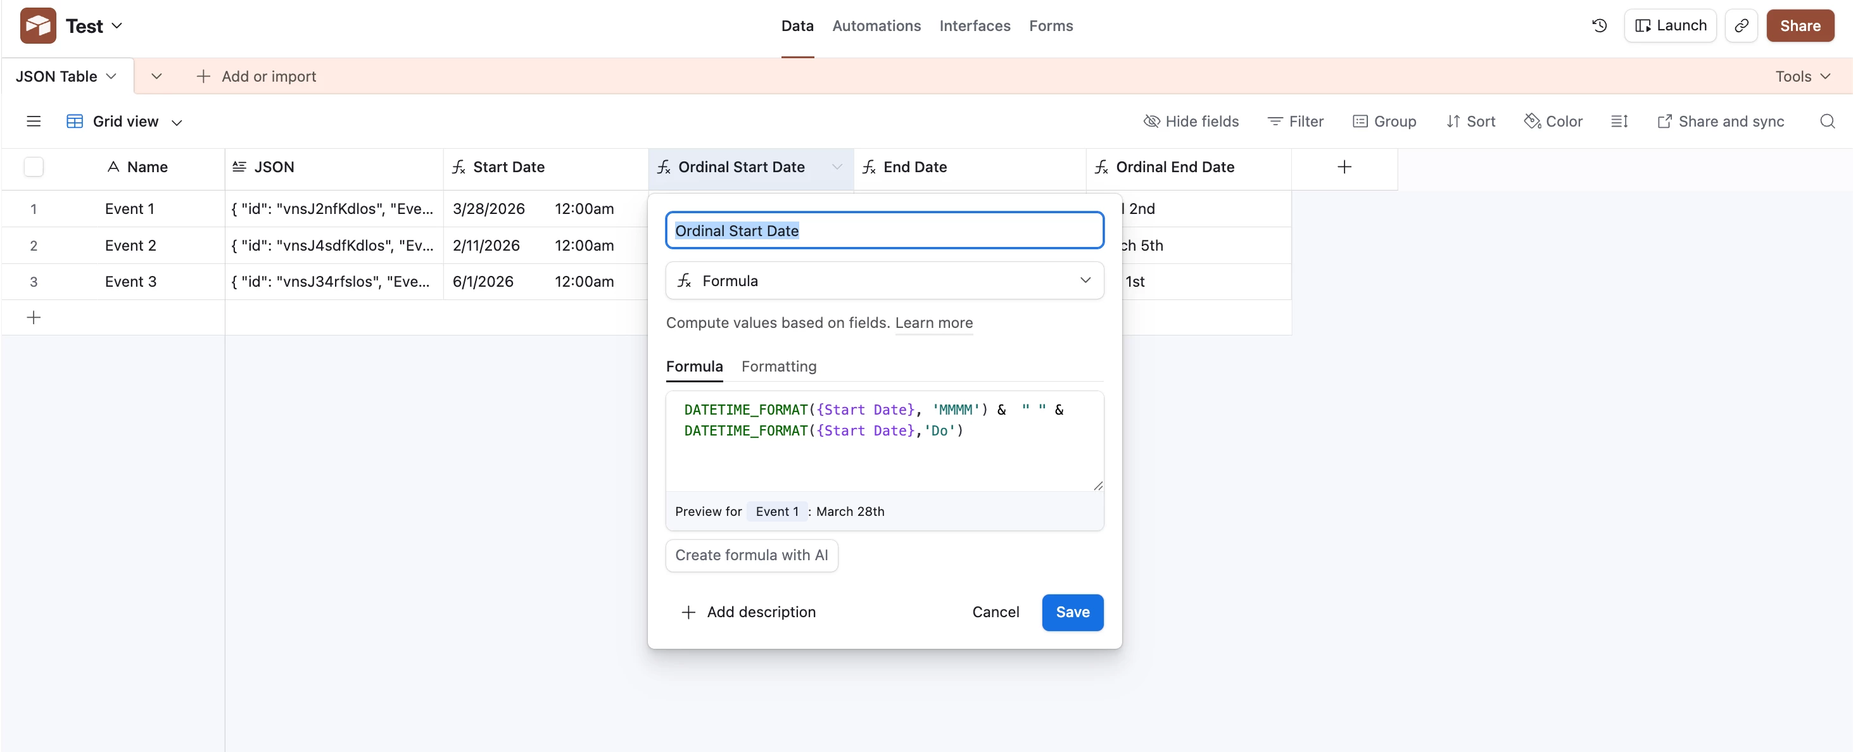Open search with magnifying glass icon
Viewport: 1853px width, 752px height.
pos(1827,122)
